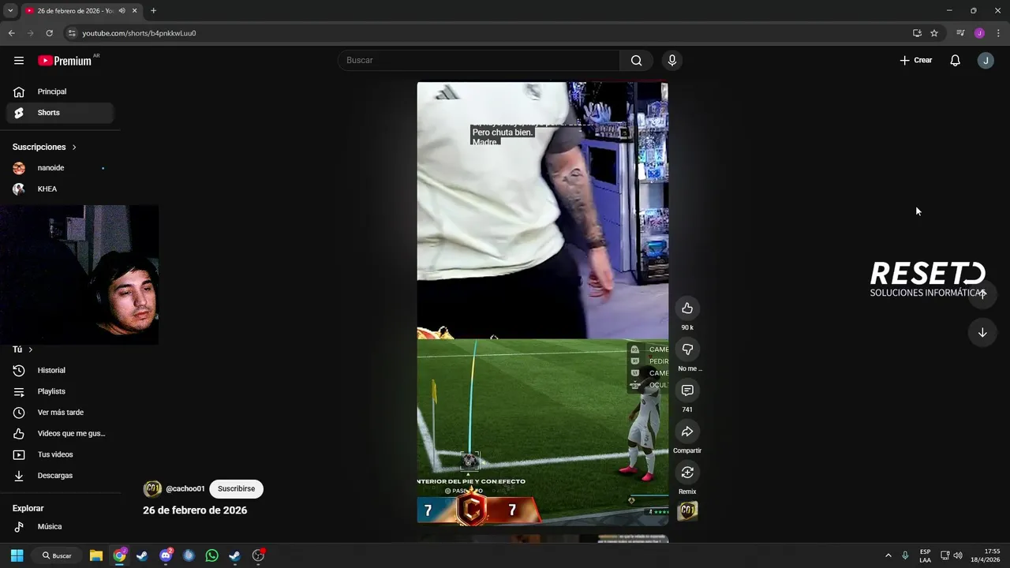
Task: Dislike the short with thumbs down
Action: pos(687,349)
